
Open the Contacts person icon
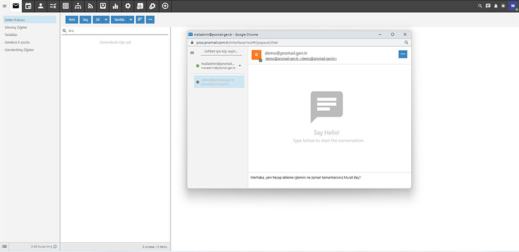click(40, 6)
